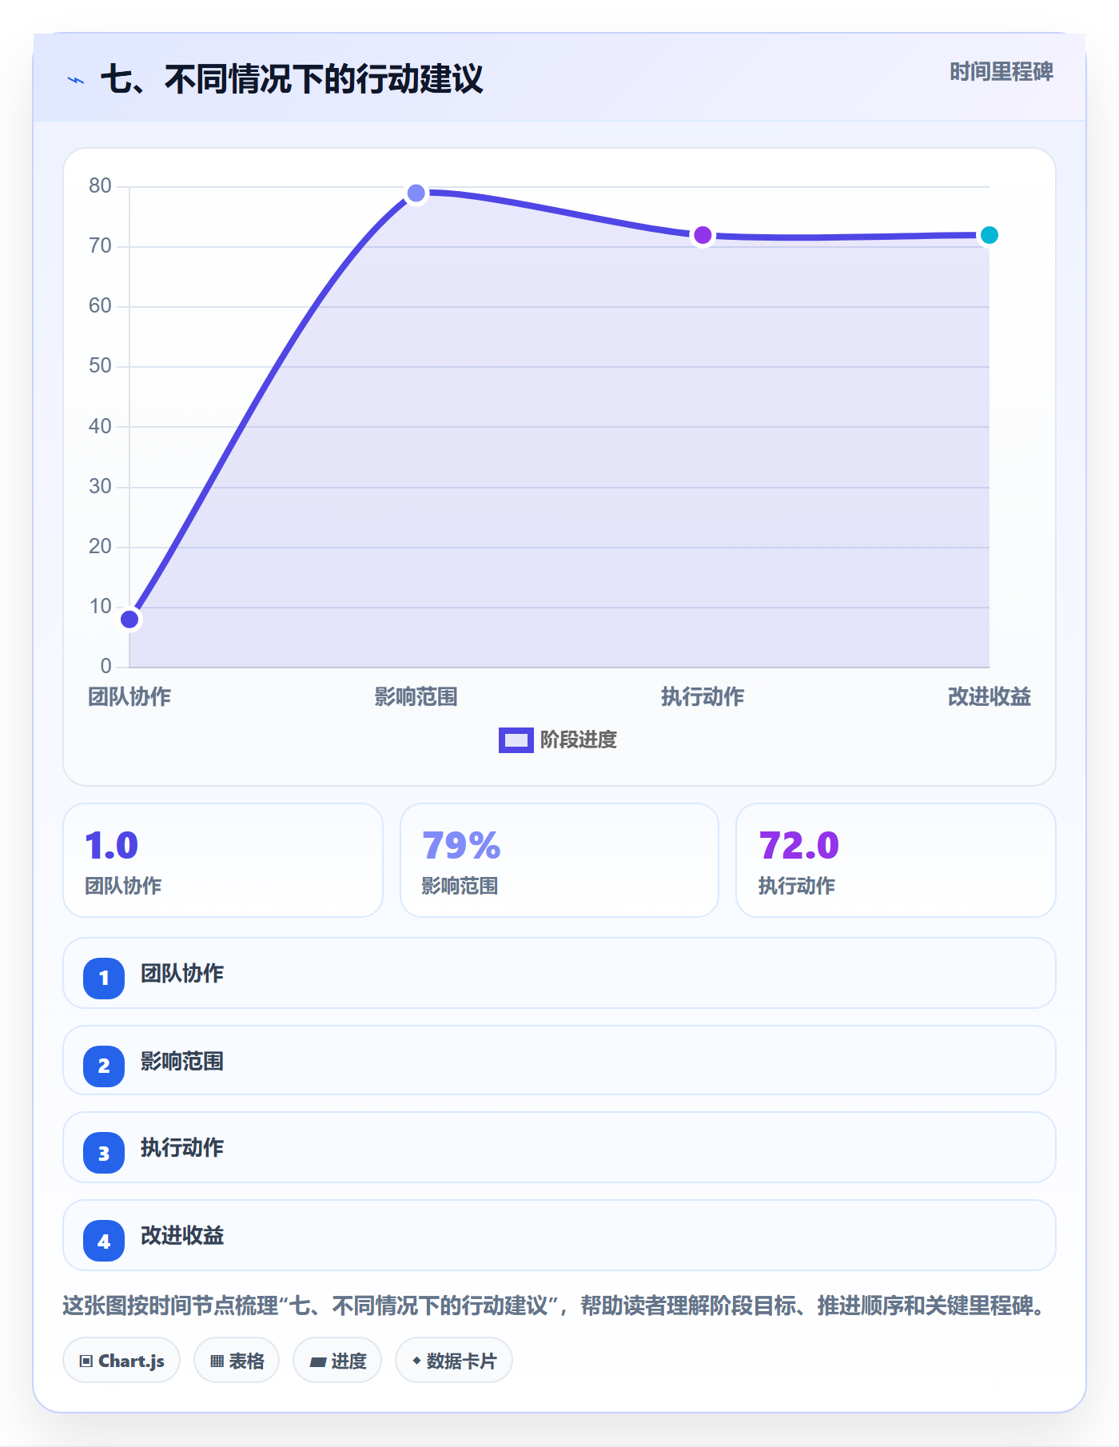Click the 表格 tag chip

coord(237,1360)
